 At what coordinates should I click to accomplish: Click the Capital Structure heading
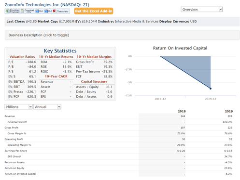coord(94,82)
